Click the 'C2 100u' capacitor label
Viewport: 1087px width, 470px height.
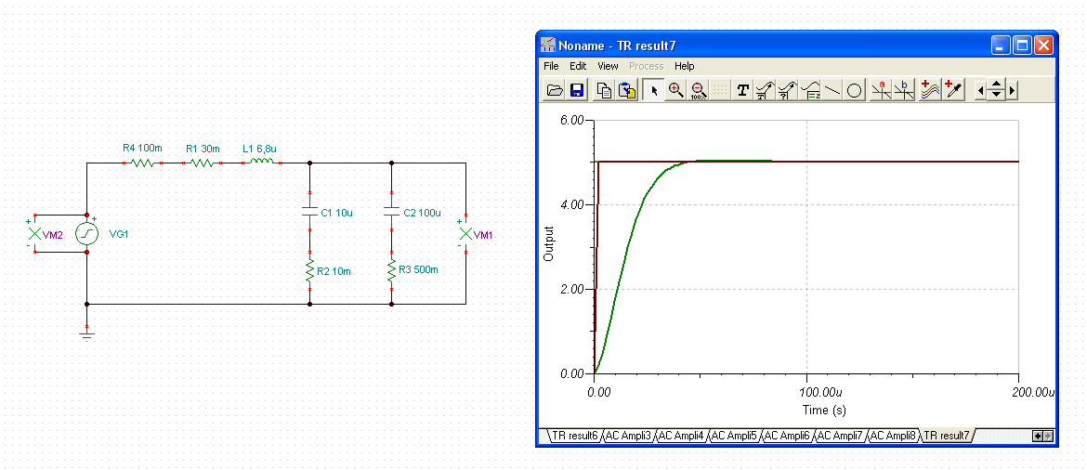click(x=422, y=213)
